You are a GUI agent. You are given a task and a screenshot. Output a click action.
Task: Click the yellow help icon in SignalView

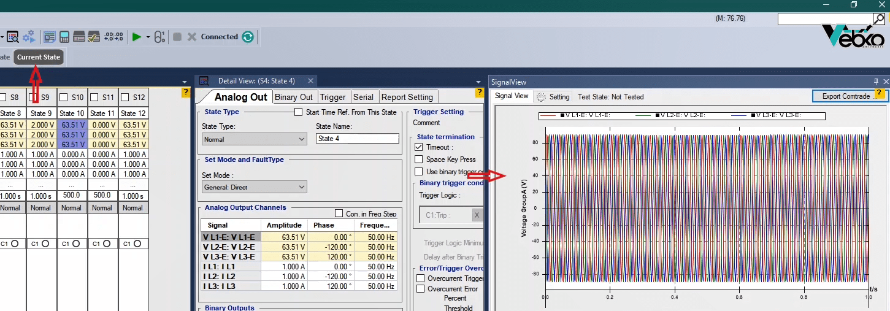880,93
